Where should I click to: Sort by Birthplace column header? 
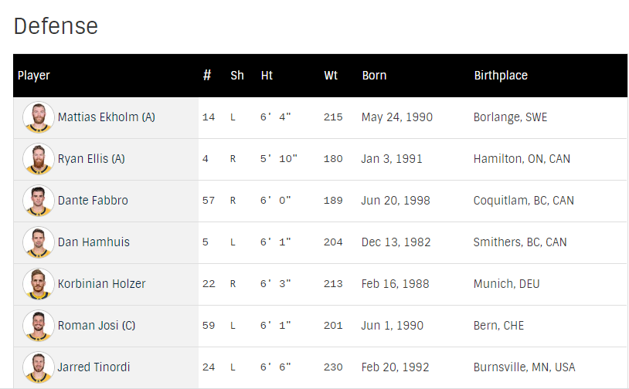point(501,76)
